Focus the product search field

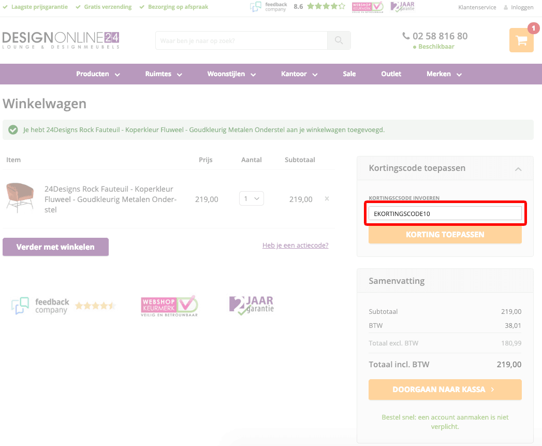[x=241, y=40]
